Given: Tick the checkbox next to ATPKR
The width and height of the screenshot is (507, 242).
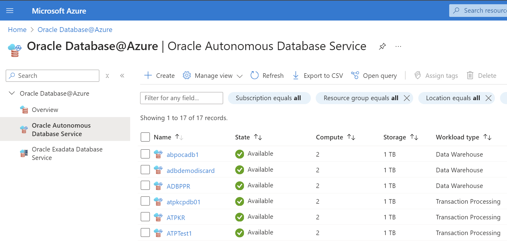Looking at the screenshot, I should [x=145, y=217].
